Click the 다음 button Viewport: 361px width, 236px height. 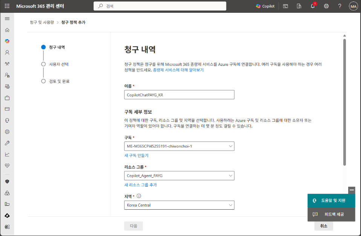pos(133,226)
